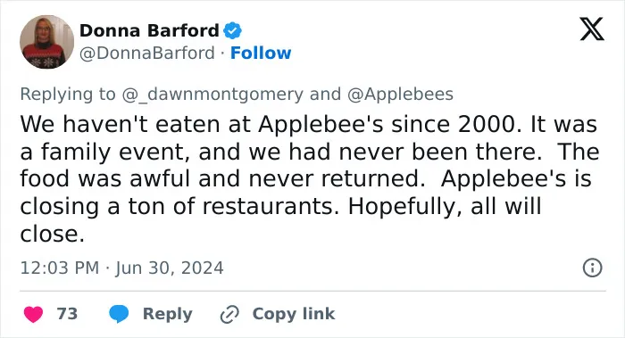
Task: Open the @DonnaBarford handle
Action: pyautogui.click(x=147, y=53)
